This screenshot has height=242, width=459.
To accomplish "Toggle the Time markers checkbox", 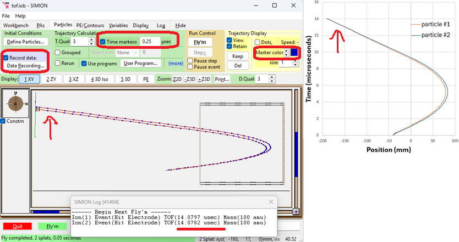I will coord(102,42).
